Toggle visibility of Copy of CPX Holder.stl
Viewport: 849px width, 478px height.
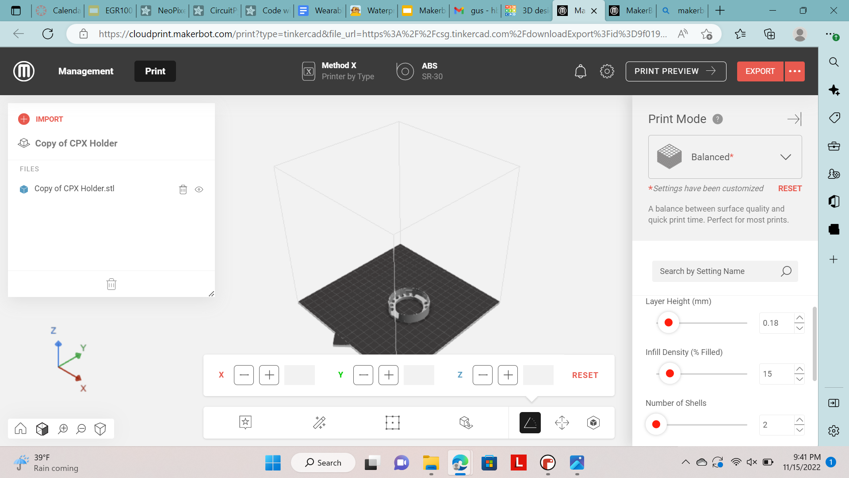(x=199, y=189)
